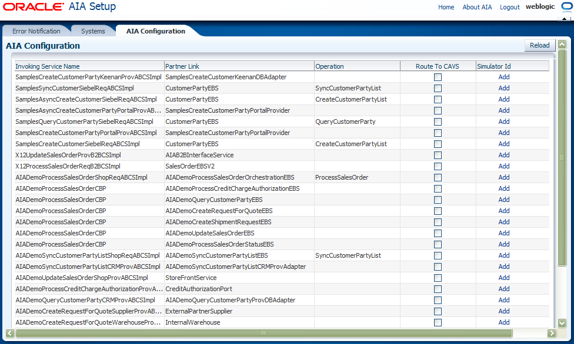574x344 pixels.
Task: Check CAVS box for AIADemoQueryCustomerPartyEBS row
Action: 438,200
